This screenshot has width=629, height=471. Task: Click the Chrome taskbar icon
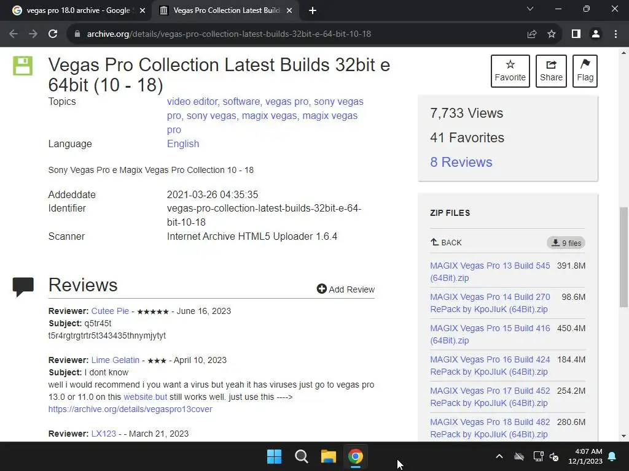pos(356,456)
